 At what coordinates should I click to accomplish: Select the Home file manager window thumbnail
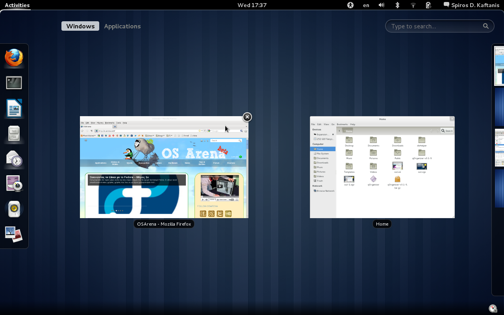pyautogui.click(x=382, y=167)
